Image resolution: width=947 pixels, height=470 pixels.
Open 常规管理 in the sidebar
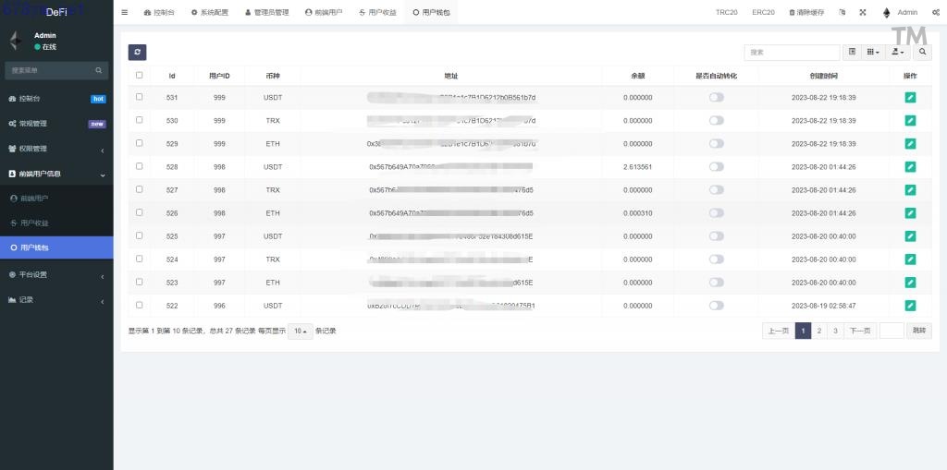click(56, 124)
